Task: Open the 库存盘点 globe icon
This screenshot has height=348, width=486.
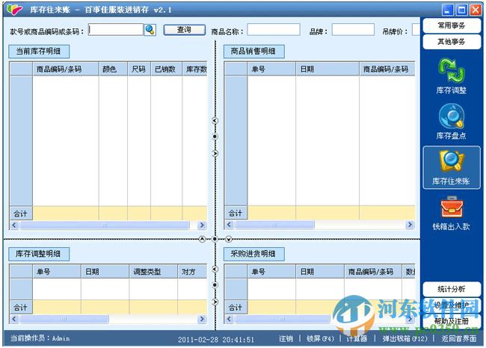Action: click(452, 122)
